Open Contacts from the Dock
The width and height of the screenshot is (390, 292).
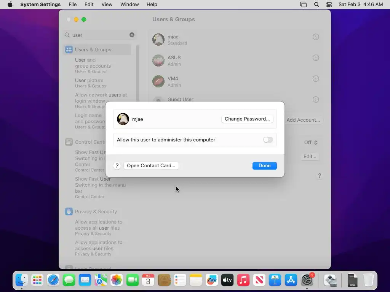[x=164, y=280]
